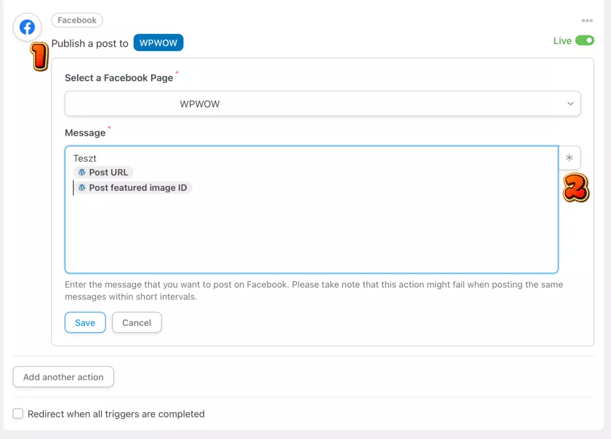Click the WordPress icon on the Post featured image ID token
The width and height of the screenshot is (611, 439).
coord(82,188)
